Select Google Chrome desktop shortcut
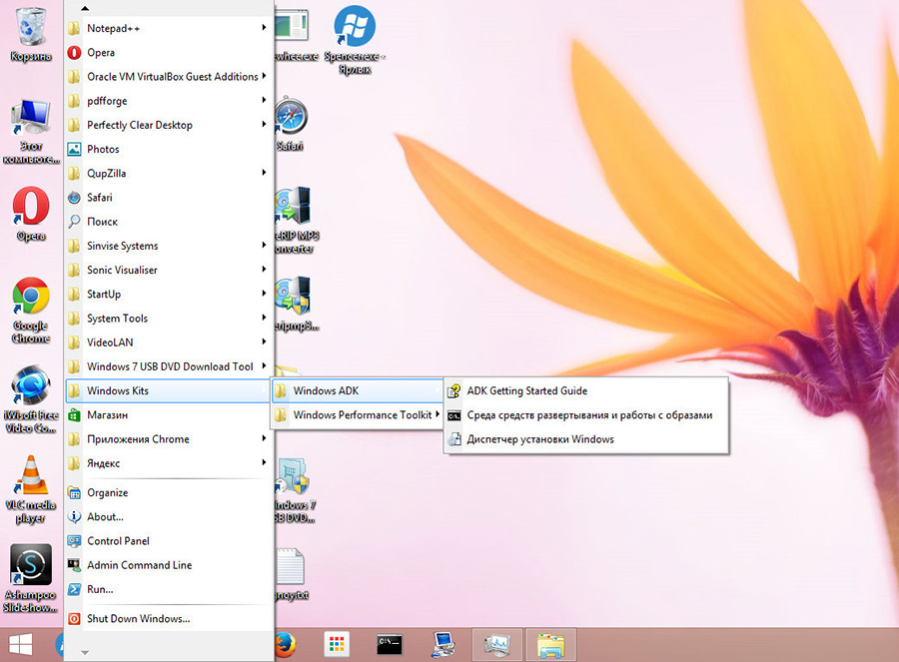 coord(31,311)
